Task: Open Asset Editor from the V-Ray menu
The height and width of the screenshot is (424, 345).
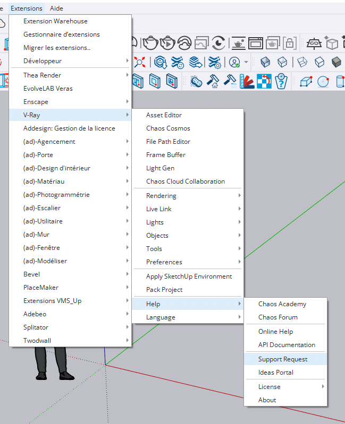Action: click(164, 115)
